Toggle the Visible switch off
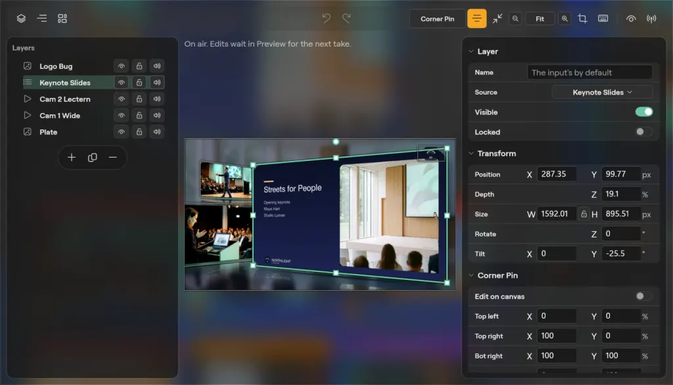Image resolution: width=673 pixels, height=385 pixels. click(x=644, y=112)
